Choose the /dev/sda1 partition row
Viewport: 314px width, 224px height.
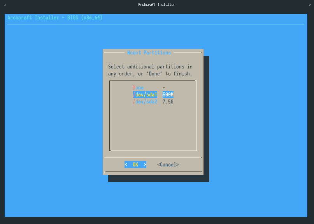[153, 94]
